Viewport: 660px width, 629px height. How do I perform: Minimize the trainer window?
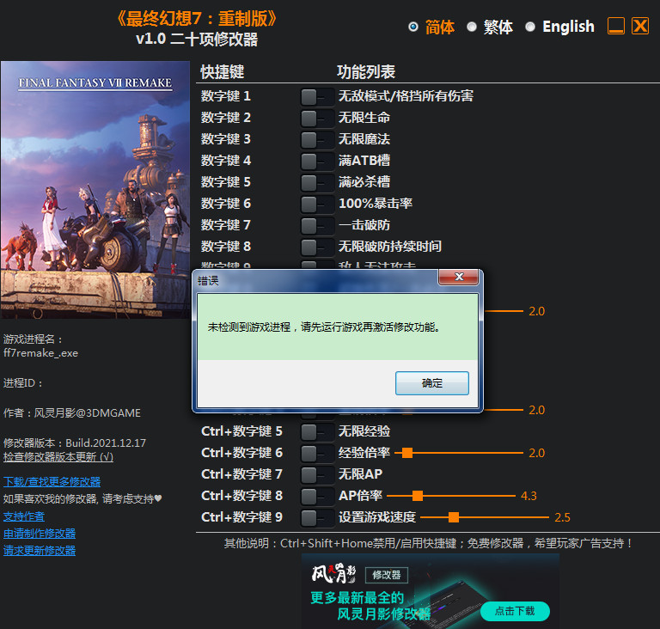(616, 26)
